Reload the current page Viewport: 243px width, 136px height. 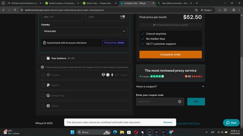pos(15,10)
